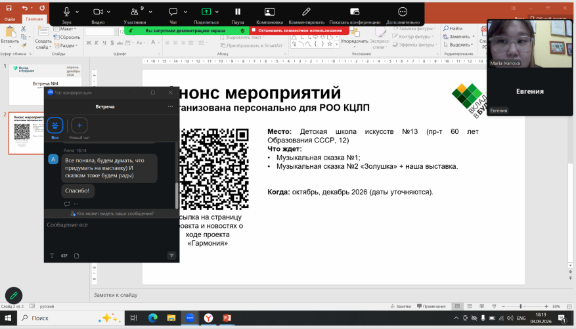Open Zoom icon in Windows taskbar

(190, 318)
